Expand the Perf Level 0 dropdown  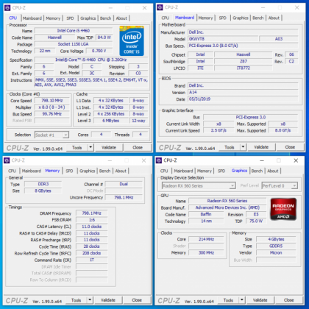(x=294, y=186)
